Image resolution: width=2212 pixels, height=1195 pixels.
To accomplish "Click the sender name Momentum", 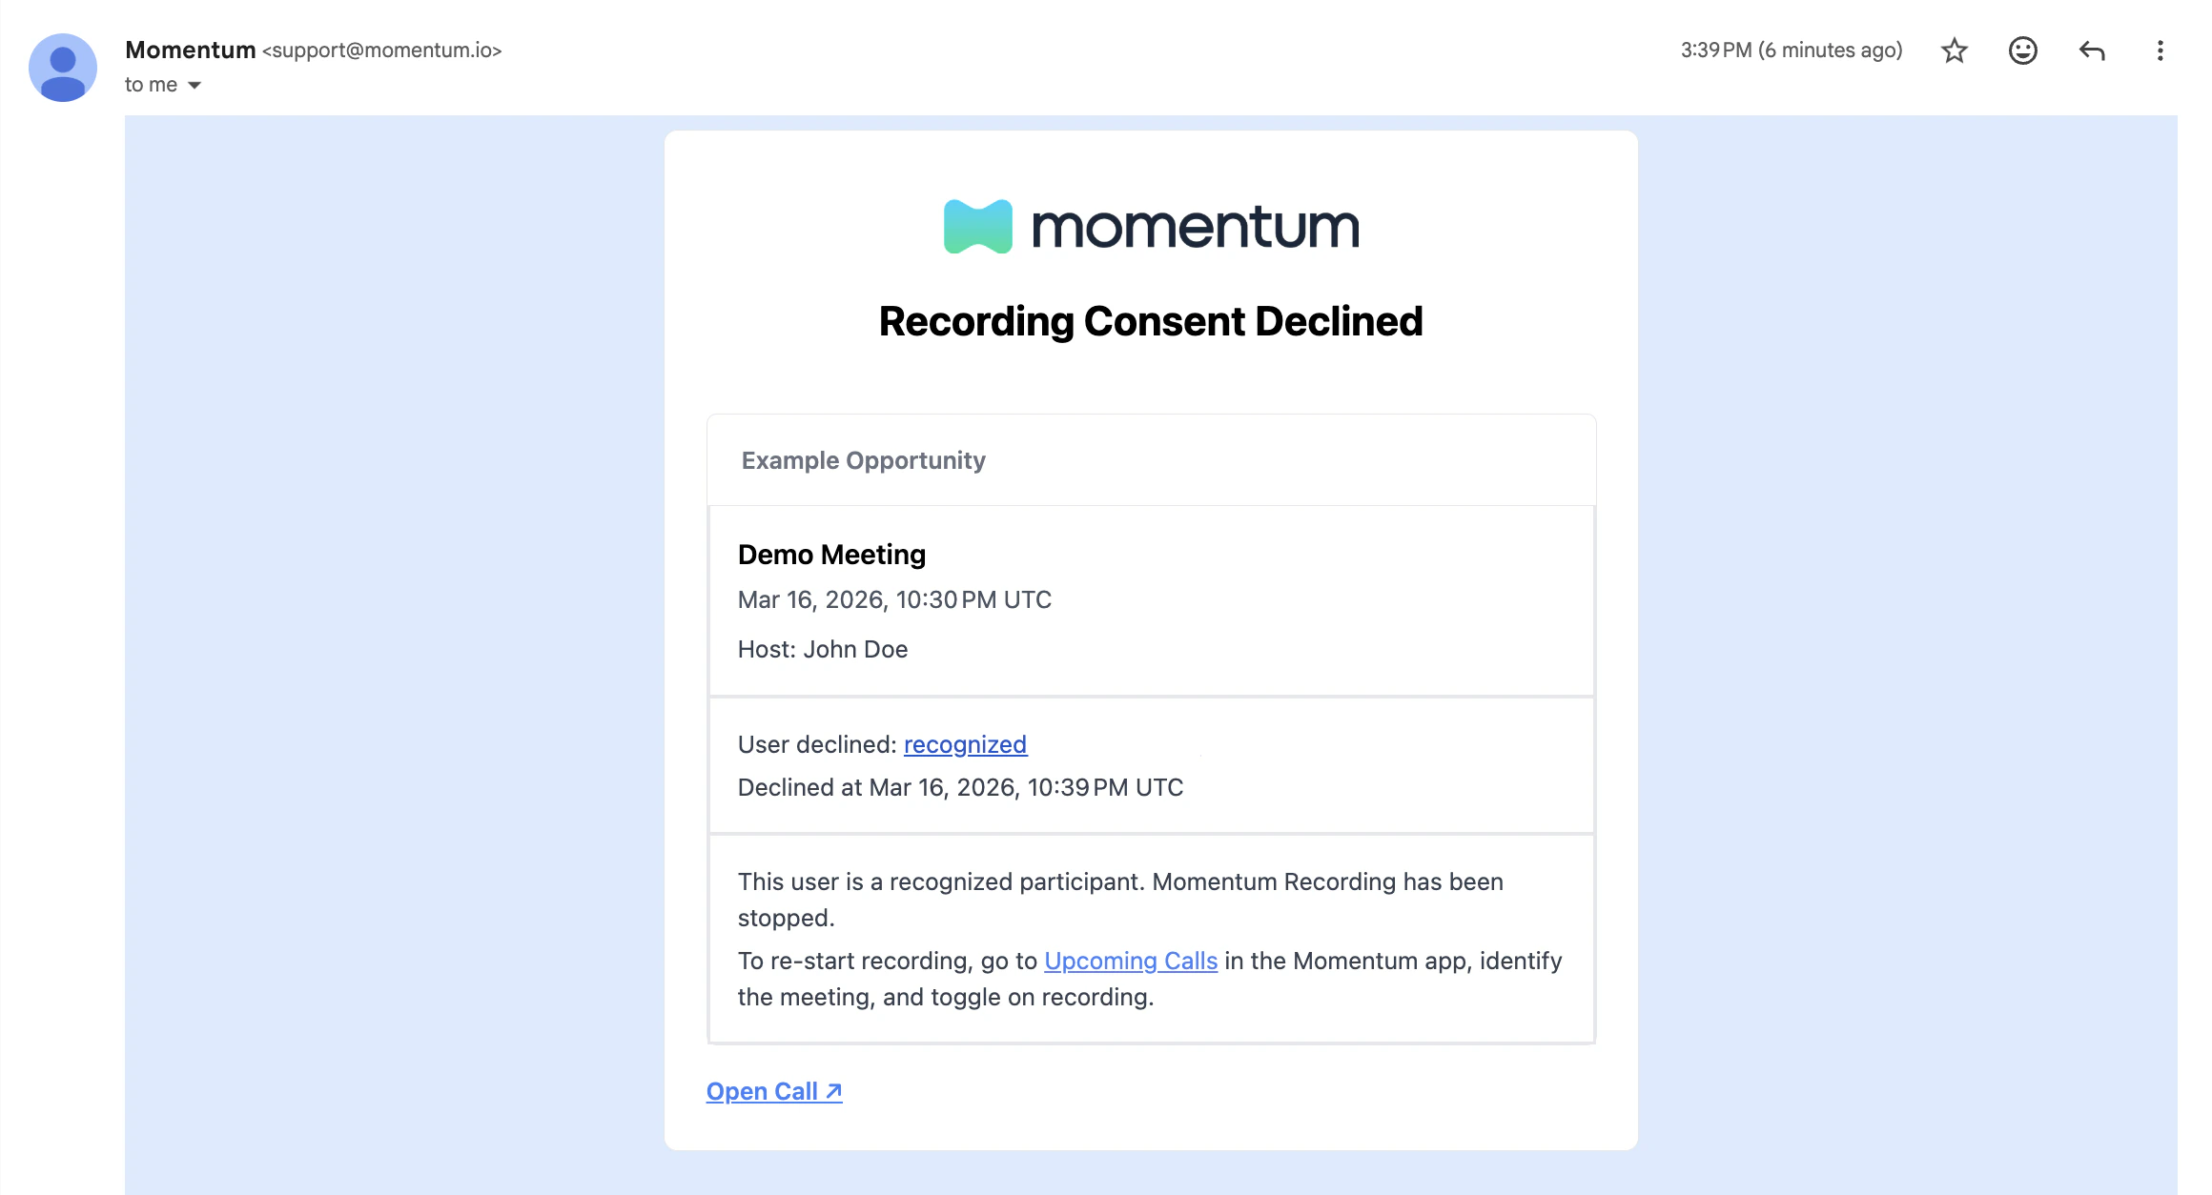I will coord(189,50).
